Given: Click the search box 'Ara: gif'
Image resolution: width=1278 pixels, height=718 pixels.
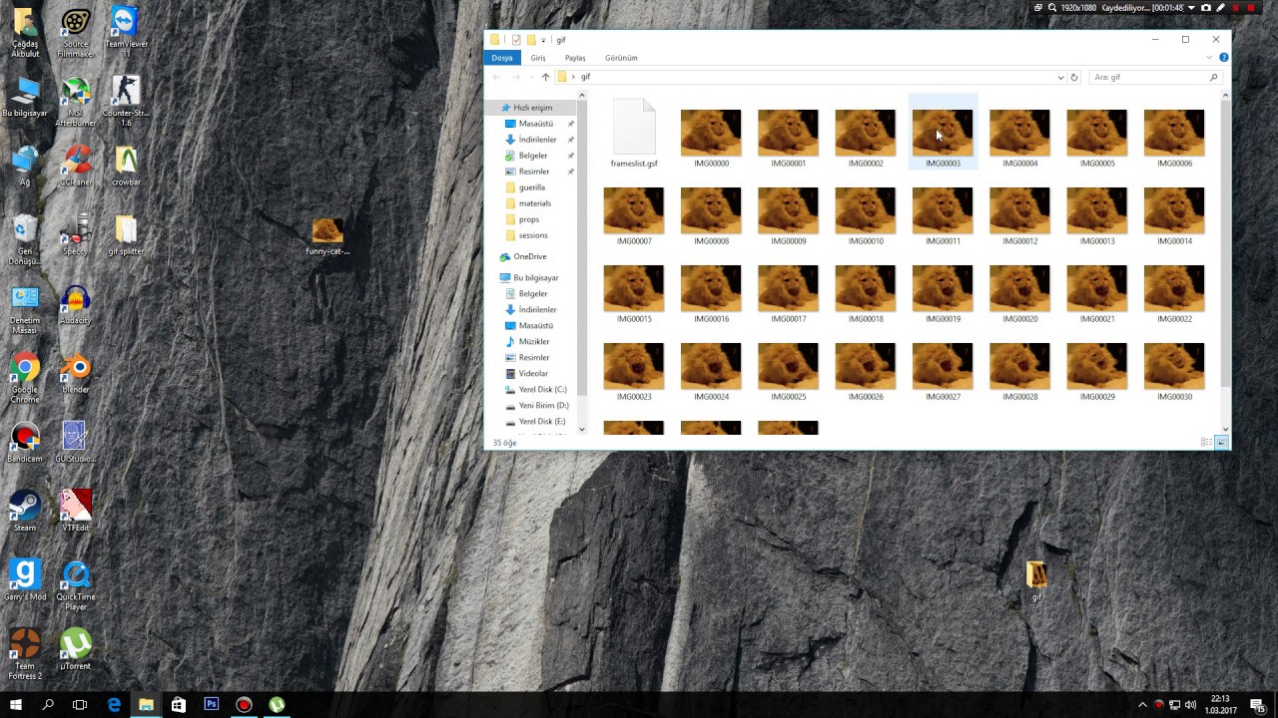Looking at the screenshot, I should coord(1155,77).
